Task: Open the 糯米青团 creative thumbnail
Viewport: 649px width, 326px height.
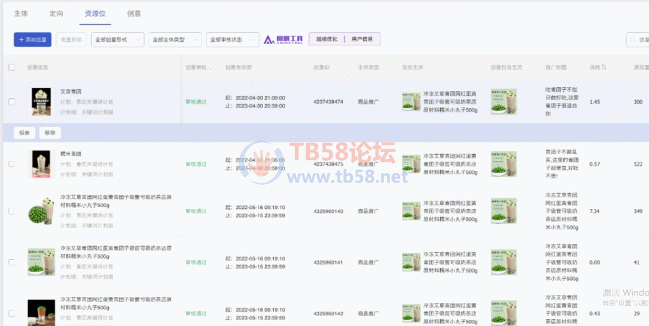Action: tap(41, 164)
